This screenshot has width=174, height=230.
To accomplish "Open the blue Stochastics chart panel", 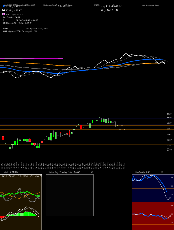I will pyautogui.click(x=153, y=188).
